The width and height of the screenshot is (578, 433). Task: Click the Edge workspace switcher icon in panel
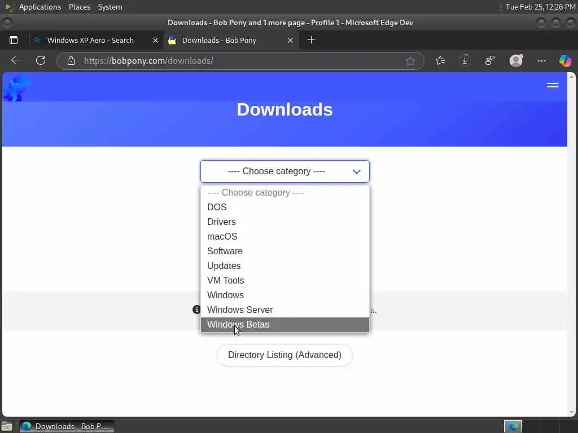pyautogui.click(x=513, y=426)
